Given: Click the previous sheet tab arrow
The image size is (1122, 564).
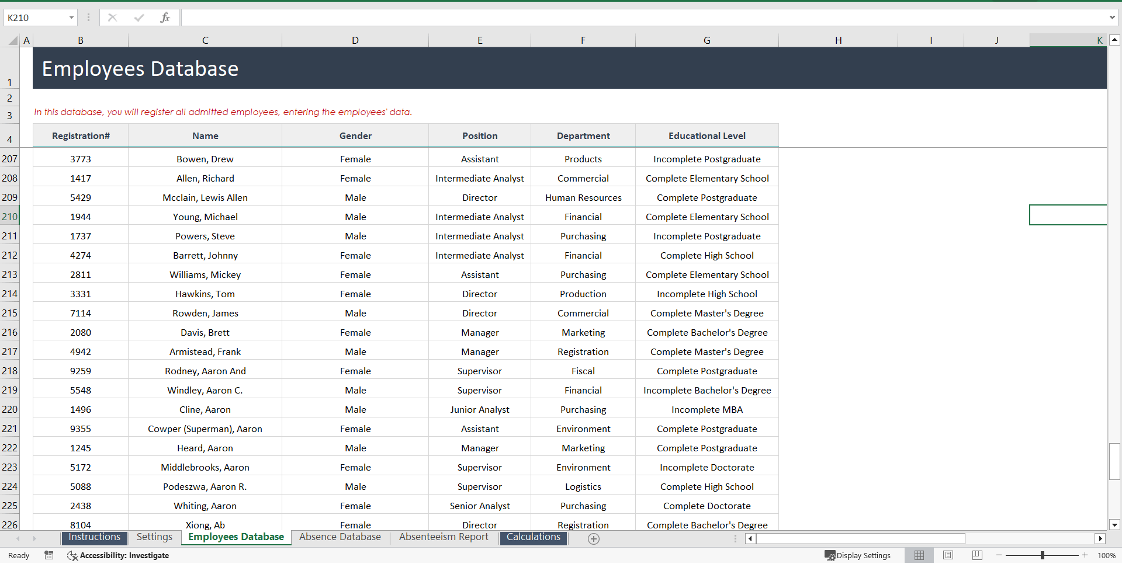Looking at the screenshot, I should 18,538.
